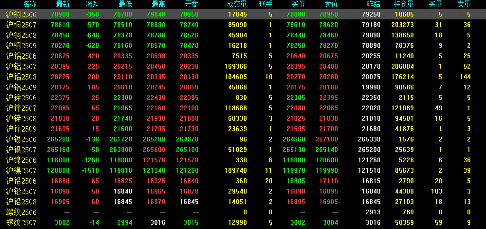Select the 沪铜2508 contract name
486x229 pixels.
point(21,35)
